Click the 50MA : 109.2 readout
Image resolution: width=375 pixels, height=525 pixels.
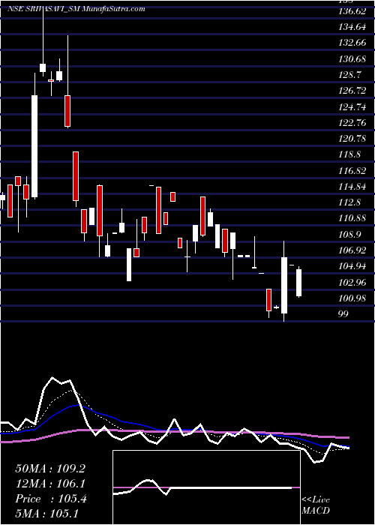50,469
